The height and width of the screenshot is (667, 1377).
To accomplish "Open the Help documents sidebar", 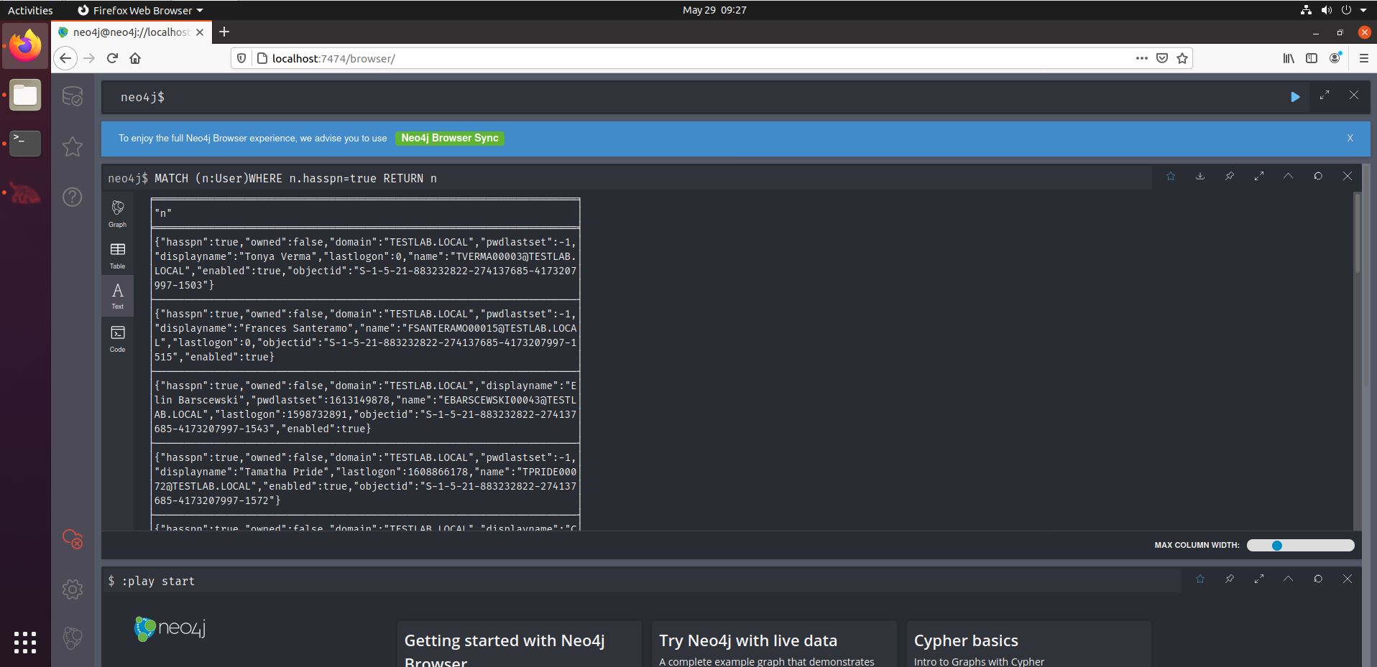I will coord(73,197).
